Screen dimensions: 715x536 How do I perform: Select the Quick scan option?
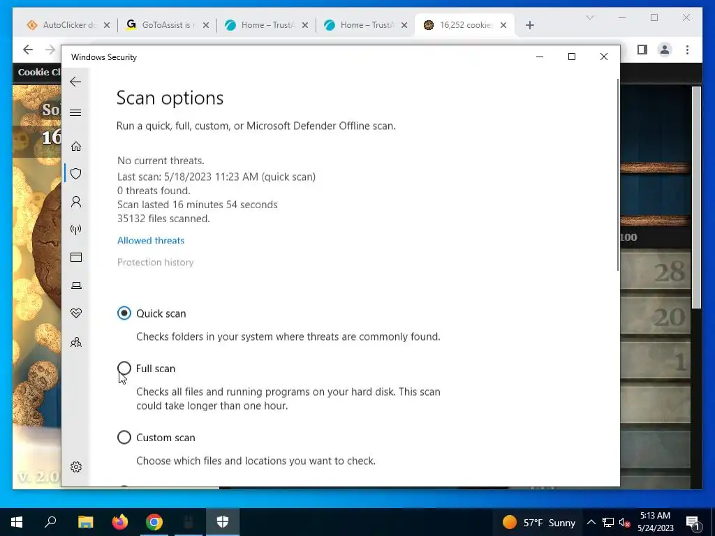click(124, 313)
